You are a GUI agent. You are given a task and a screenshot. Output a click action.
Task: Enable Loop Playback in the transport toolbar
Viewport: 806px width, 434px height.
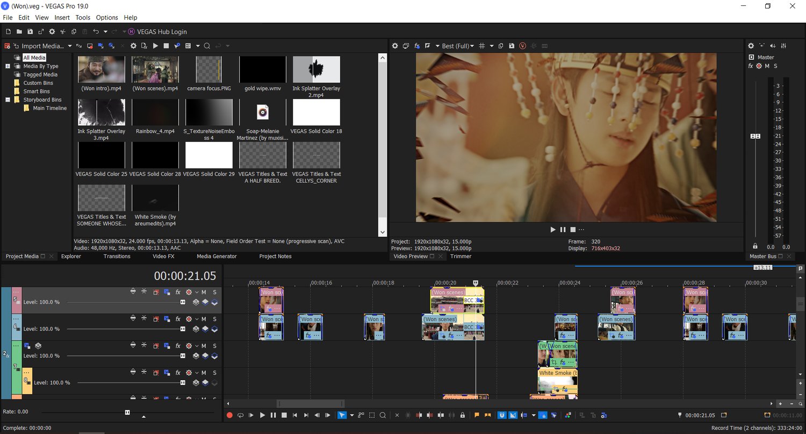[240, 415]
